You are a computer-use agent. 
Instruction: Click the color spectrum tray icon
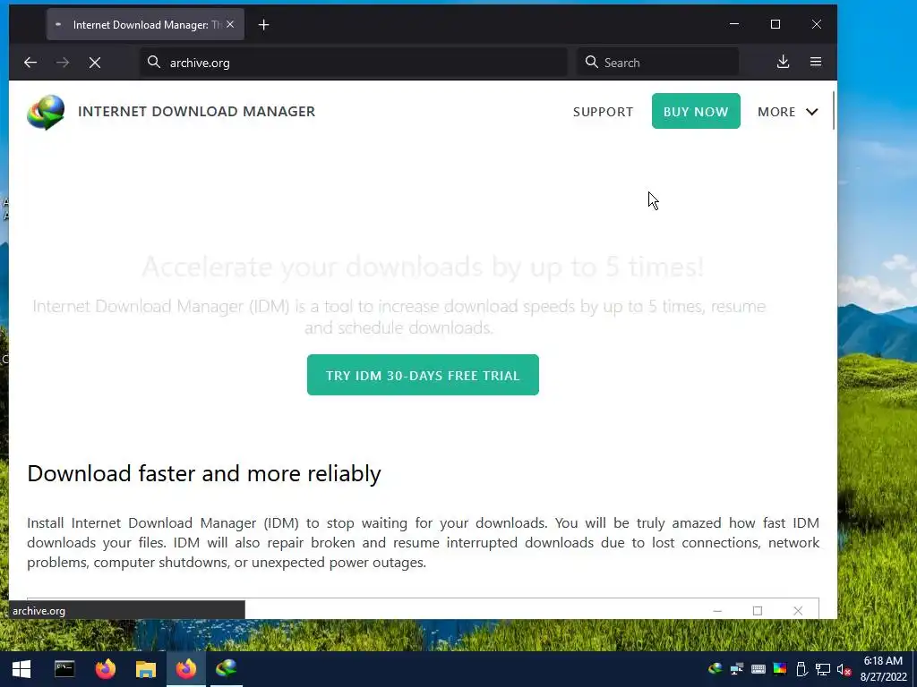(780, 669)
